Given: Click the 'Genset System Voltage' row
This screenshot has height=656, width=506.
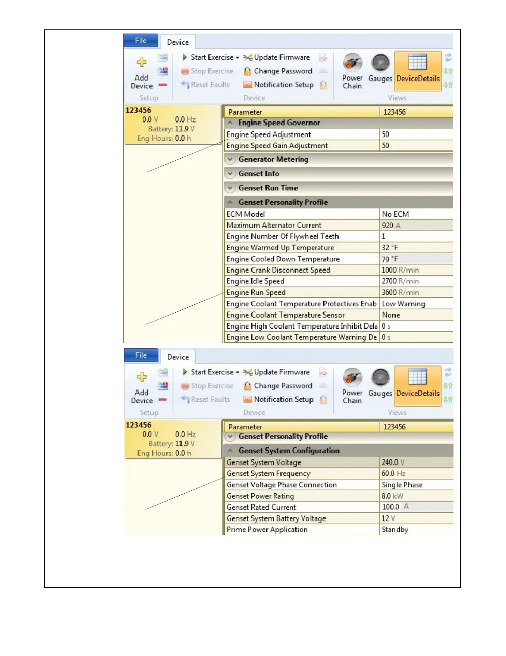Looking at the screenshot, I should (x=339, y=463).
